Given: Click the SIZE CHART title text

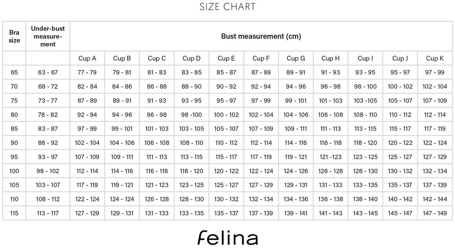Looking at the screenshot, I should tap(228, 7).
